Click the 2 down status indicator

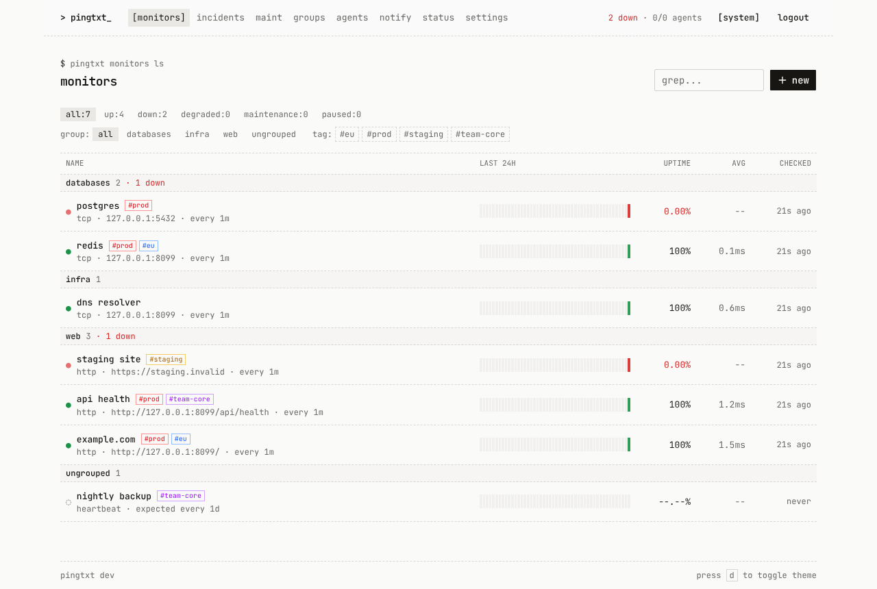(623, 18)
